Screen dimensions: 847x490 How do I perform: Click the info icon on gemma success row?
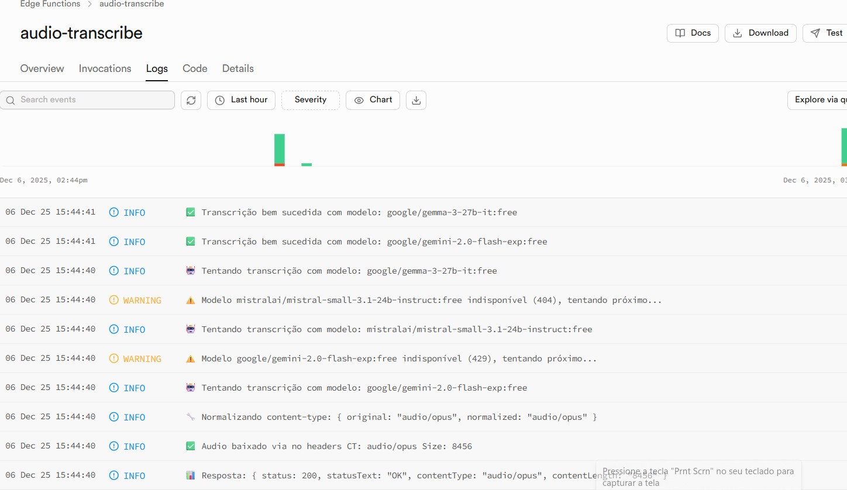click(114, 212)
